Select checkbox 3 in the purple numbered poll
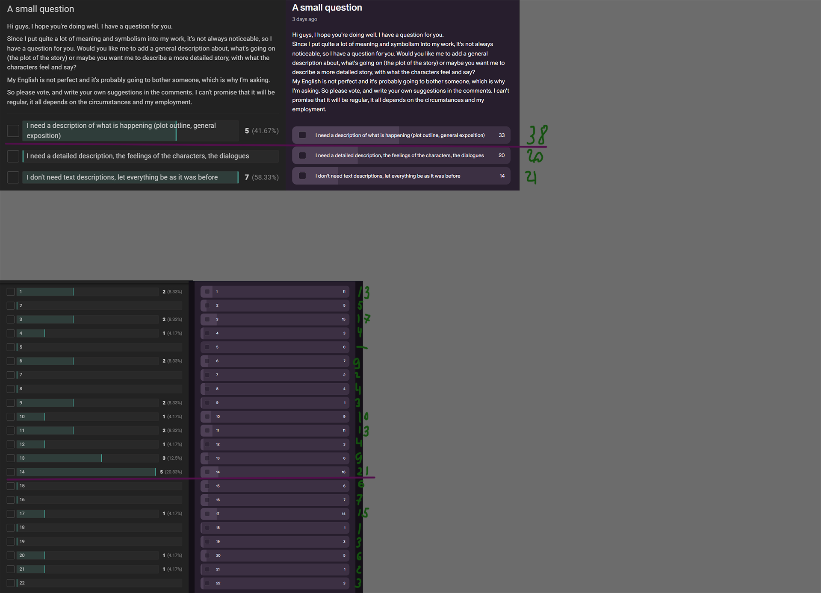This screenshot has width=821, height=593. point(207,320)
